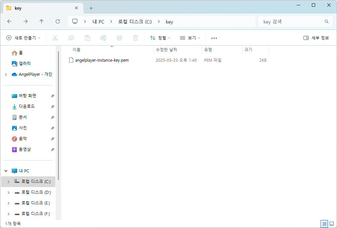Unpin 음악 using its pin icon
This screenshot has width=337, height=228.
pyautogui.click(x=52, y=139)
